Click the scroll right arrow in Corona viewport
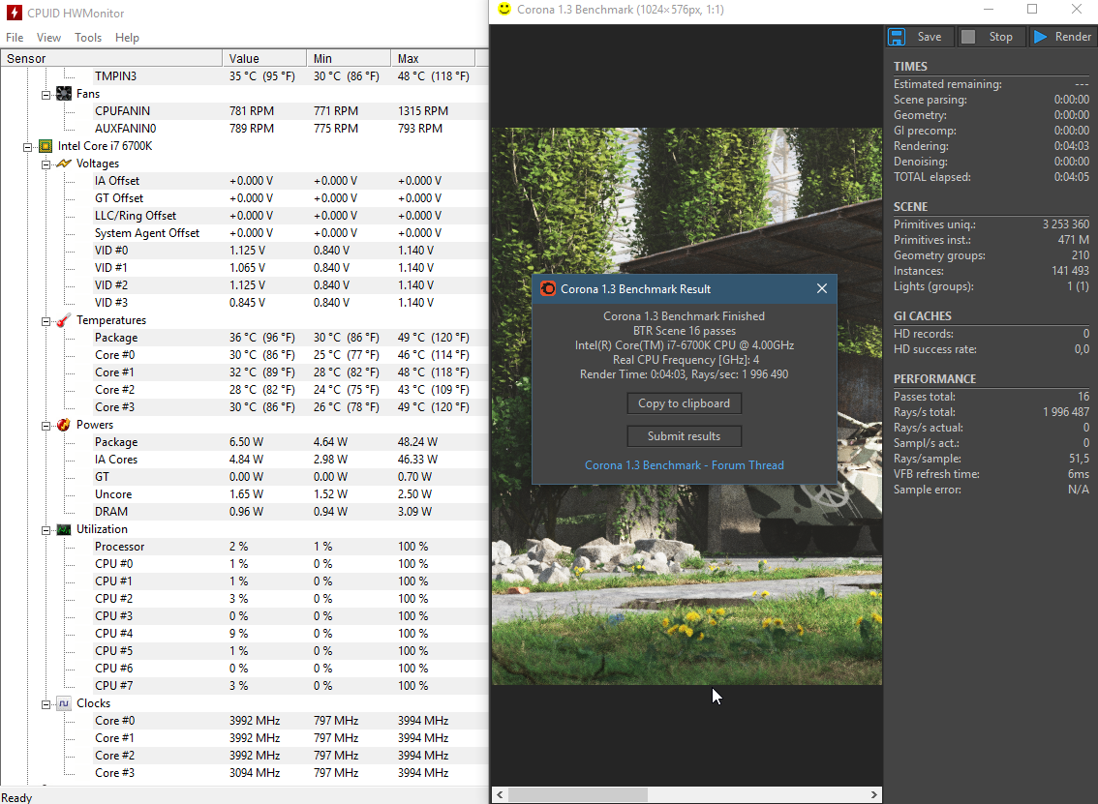 coord(874,795)
